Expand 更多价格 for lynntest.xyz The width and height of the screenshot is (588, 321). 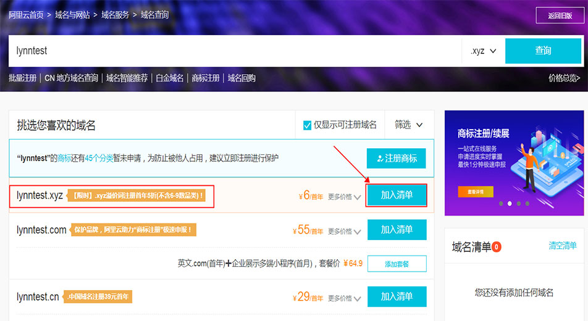[344, 197]
